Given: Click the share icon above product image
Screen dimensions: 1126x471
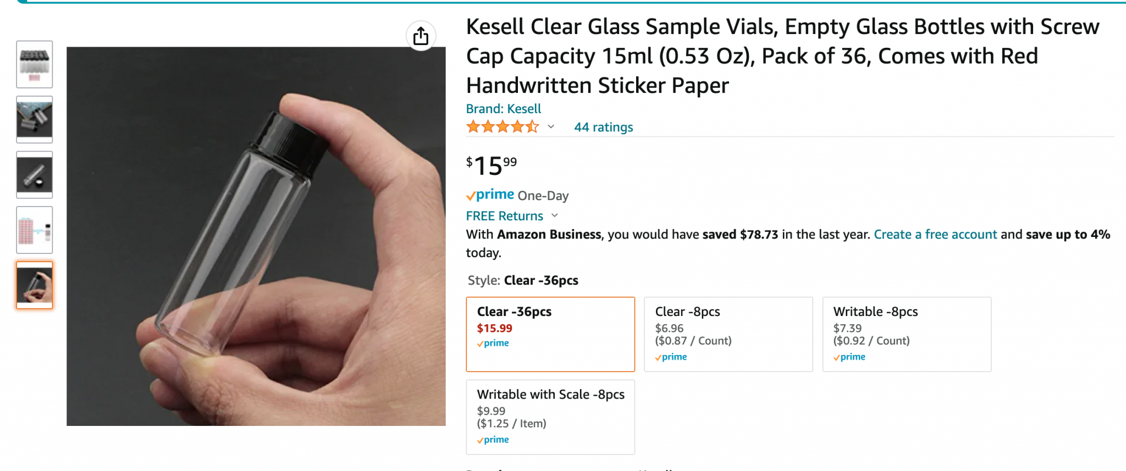Looking at the screenshot, I should 421,36.
